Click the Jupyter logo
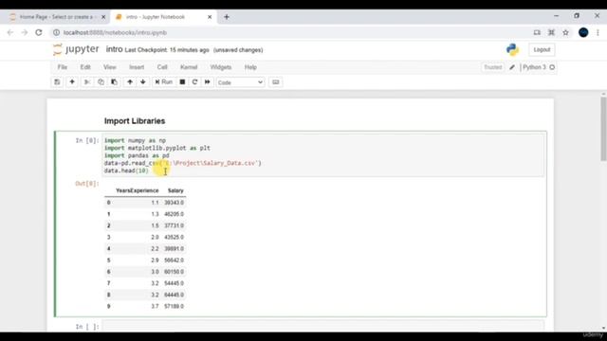Viewport: 607px width, 341px height. pos(76,49)
